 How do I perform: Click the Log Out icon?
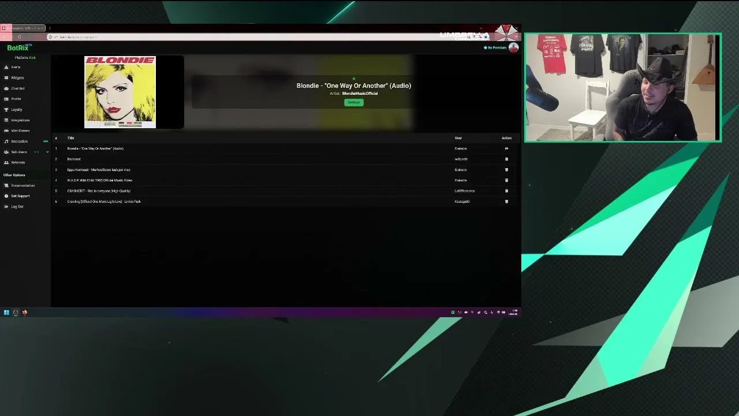click(x=6, y=207)
